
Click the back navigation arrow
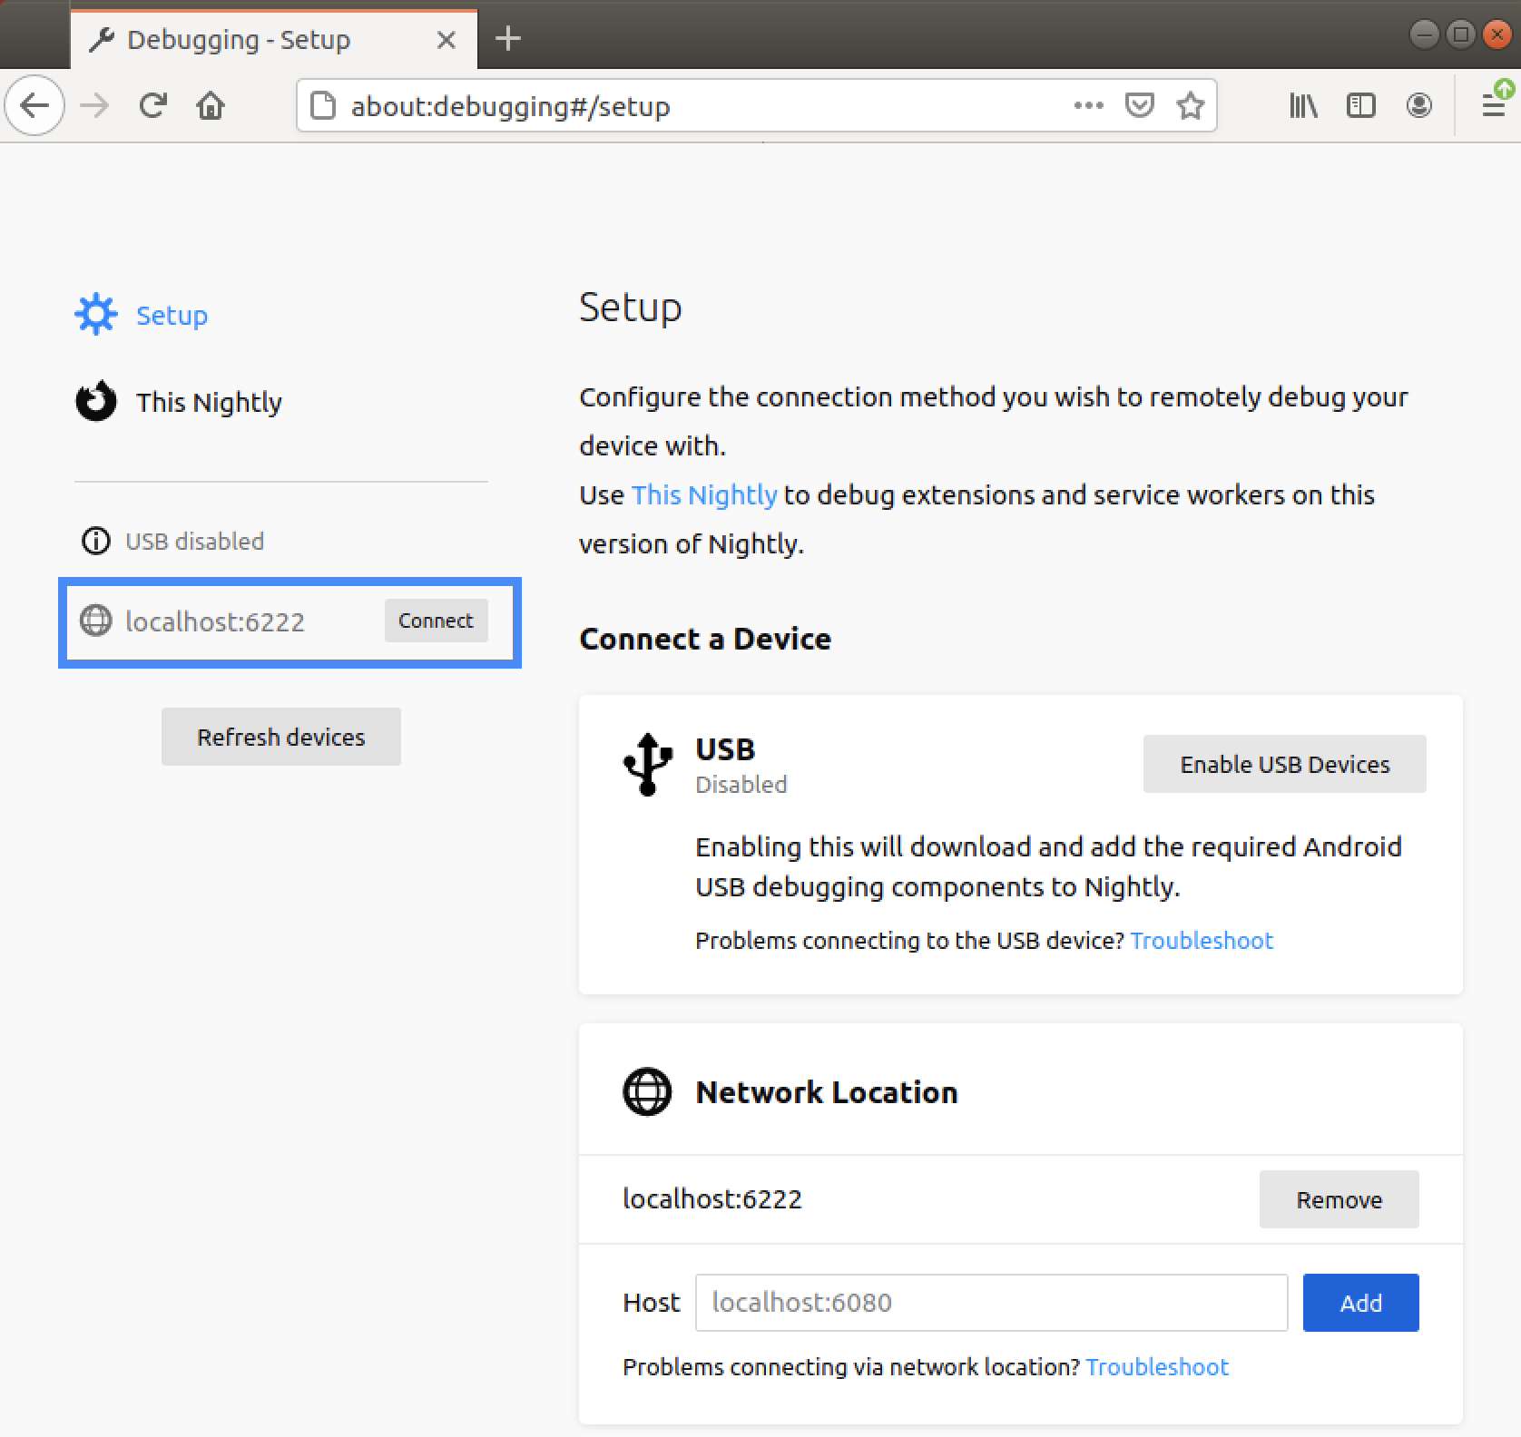34,106
